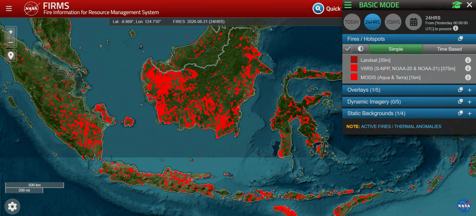The height and width of the screenshot is (216, 476).
Task: Expand Dynamic Imagery with the plus icon
Action: [x=470, y=102]
